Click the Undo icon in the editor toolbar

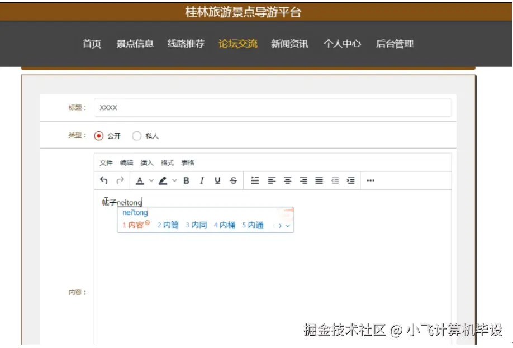pos(104,180)
